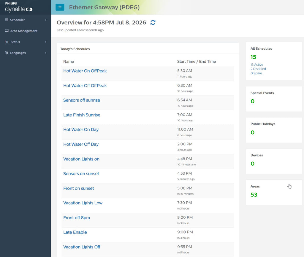This screenshot has height=257, width=304.
Task: Open the Front on sunset schedule
Action: 78,188
